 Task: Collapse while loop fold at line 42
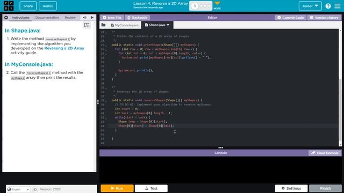[106, 118]
